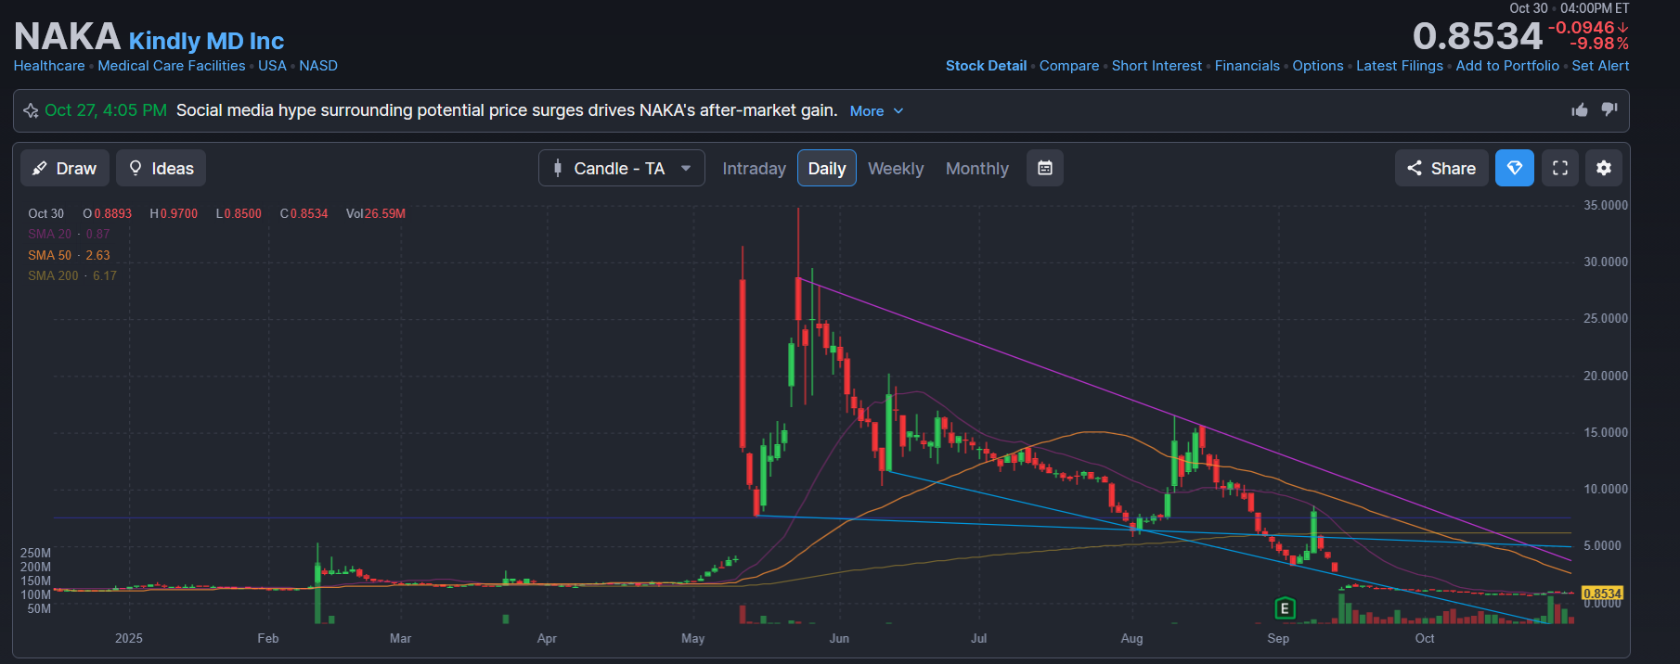
Task: Share the chart
Action: click(1441, 168)
